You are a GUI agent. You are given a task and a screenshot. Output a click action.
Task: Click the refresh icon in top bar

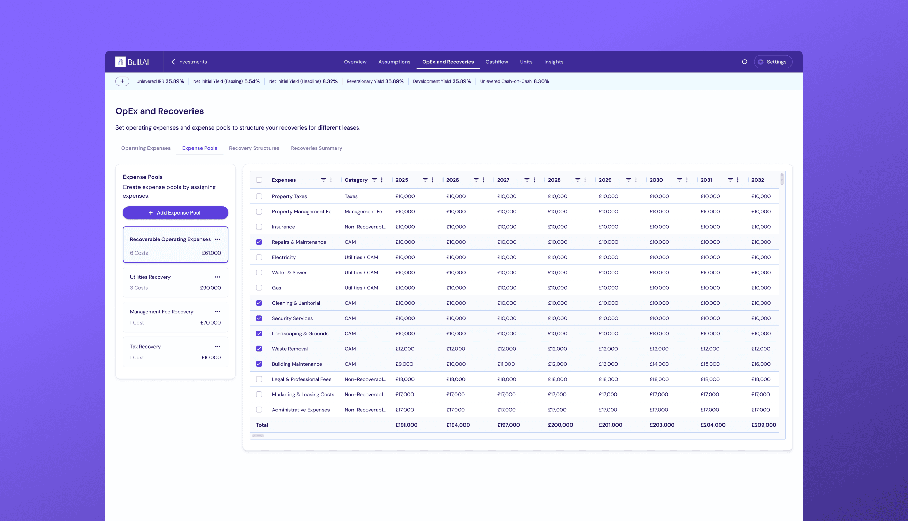click(744, 62)
